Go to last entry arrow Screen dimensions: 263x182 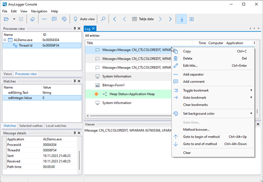(170, 19)
